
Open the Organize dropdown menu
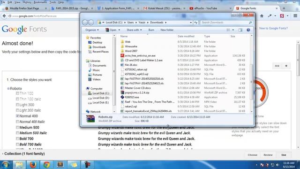point(92,30)
